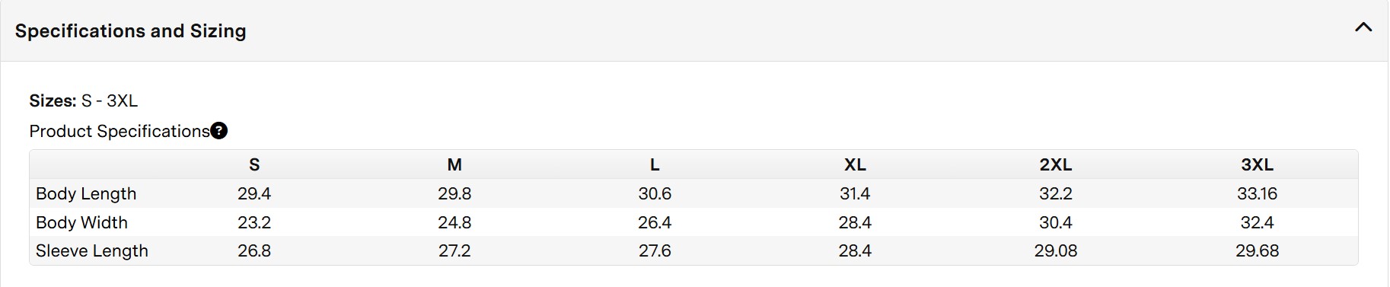
Task: Select the S size column header
Action: pos(254,164)
